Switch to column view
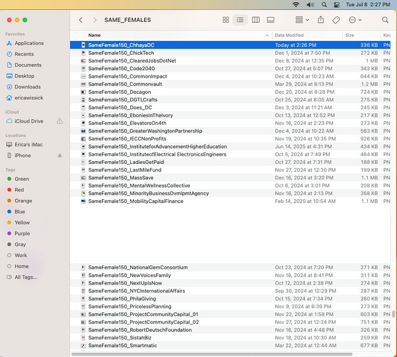 point(255,20)
